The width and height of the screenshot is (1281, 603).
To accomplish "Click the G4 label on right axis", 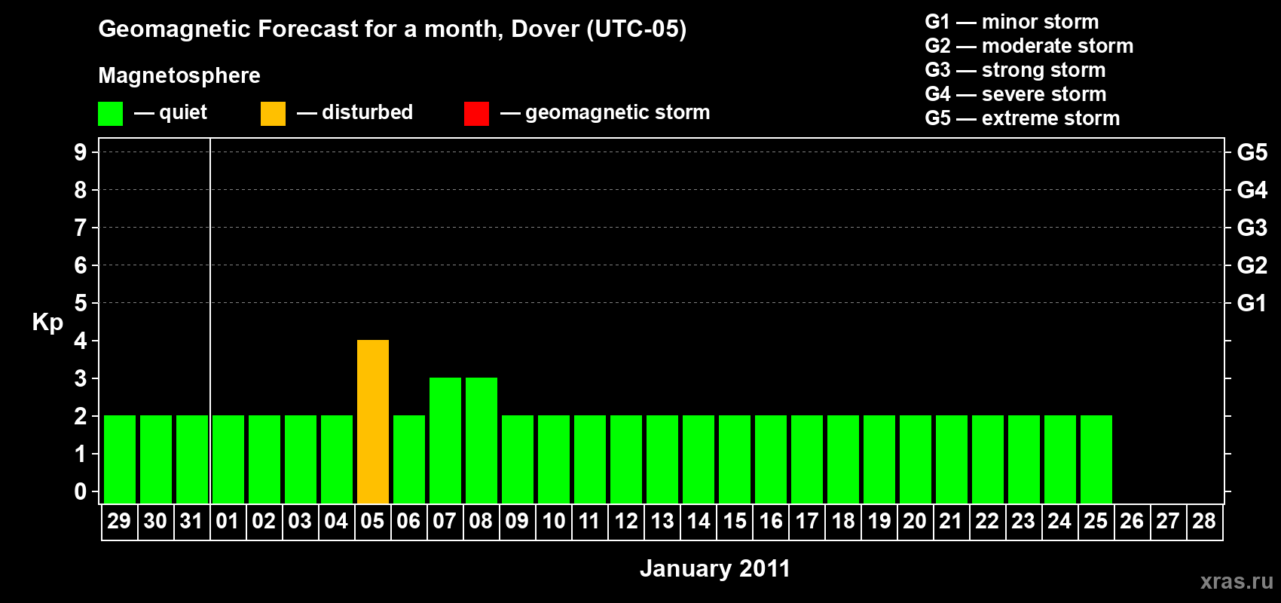I will (1252, 190).
